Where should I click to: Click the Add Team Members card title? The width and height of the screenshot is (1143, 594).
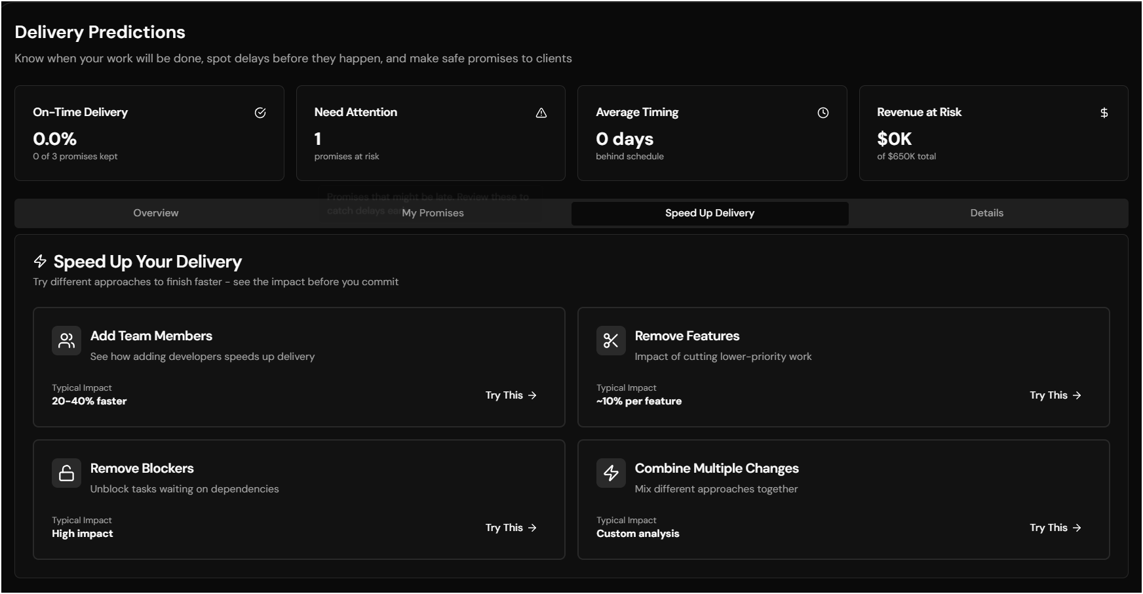click(x=151, y=336)
